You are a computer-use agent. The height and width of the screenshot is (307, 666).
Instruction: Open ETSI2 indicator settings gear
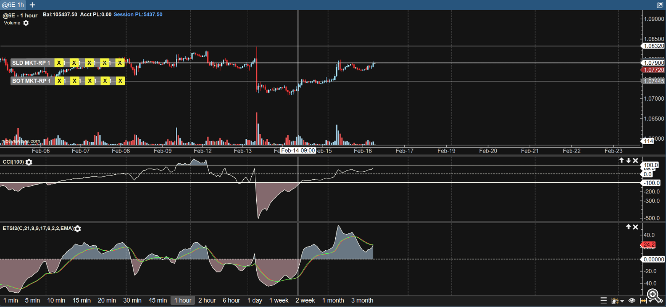coord(78,229)
